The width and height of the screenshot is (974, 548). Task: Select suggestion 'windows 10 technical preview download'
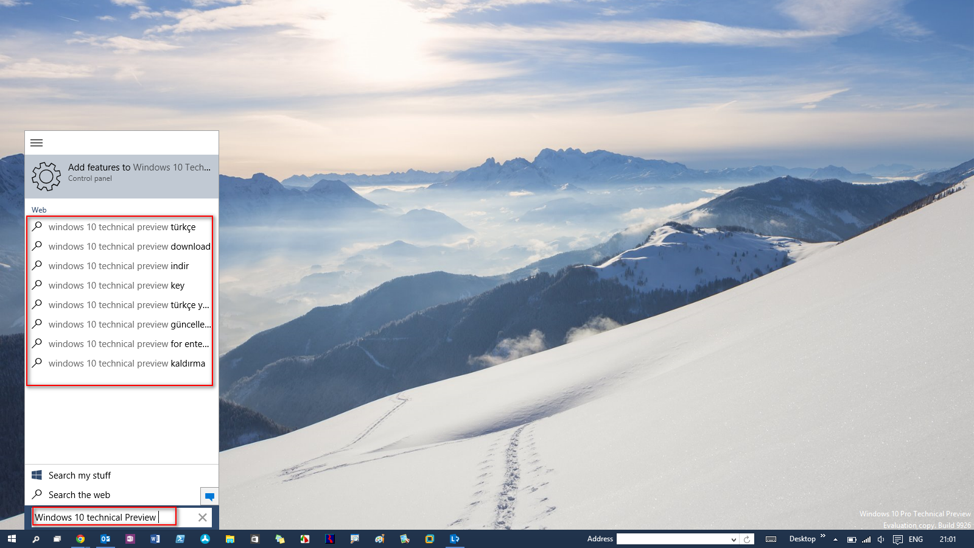click(x=122, y=247)
